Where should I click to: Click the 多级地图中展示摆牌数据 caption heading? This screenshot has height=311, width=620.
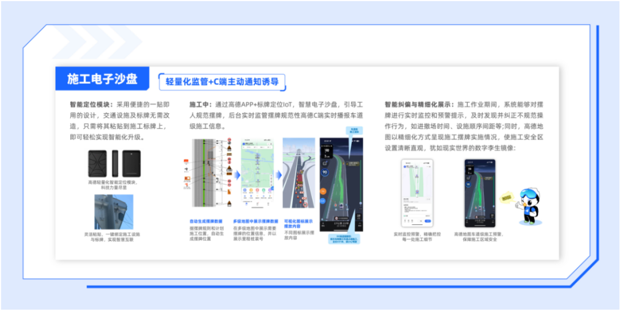click(x=255, y=221)
